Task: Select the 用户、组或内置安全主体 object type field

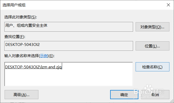Action: click(x=69, y=27)
